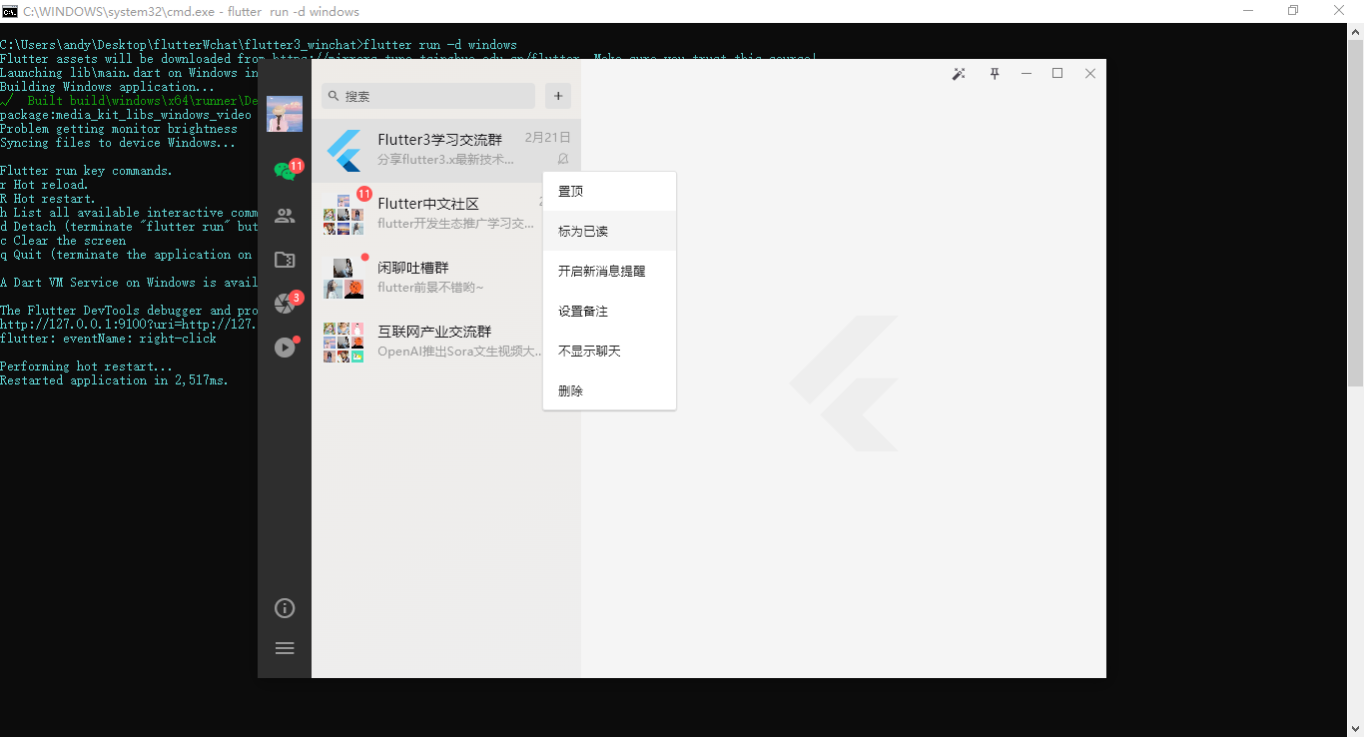Click the preview text 分享flutter3.x最新技术

(446, 160)
